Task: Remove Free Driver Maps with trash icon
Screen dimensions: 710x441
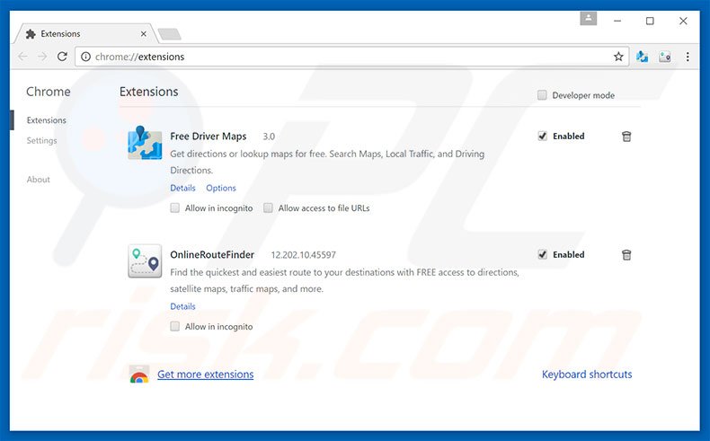Action: click(626, 137)
